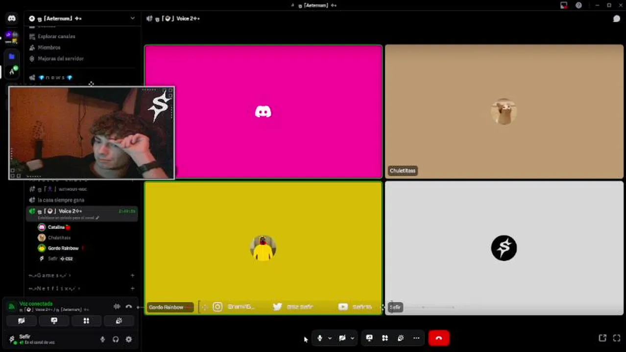Pop out the call window
Image resolution: width=626 pixels, height=352 pixels.
pyautogui.click(x=602, y=338)
